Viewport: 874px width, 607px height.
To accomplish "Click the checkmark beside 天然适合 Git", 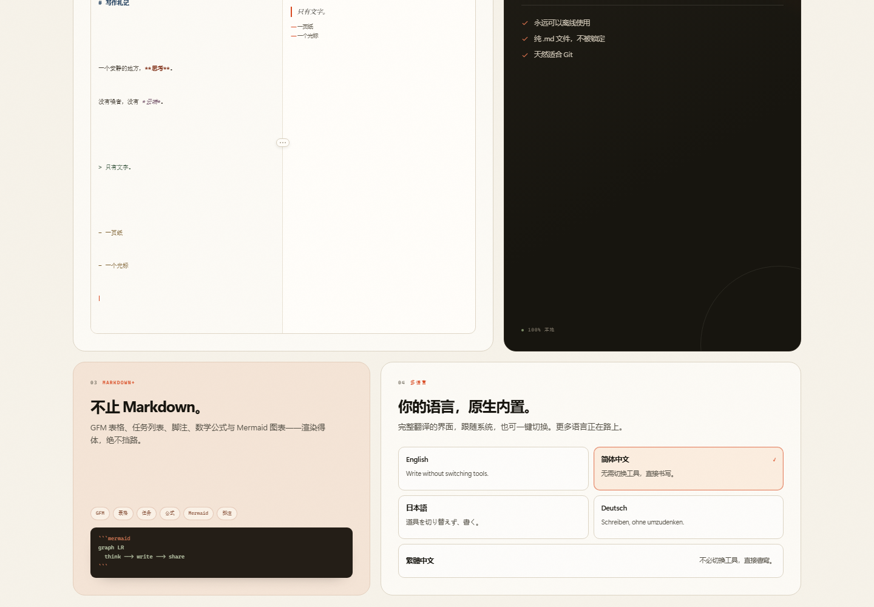I will click(525, 55).
